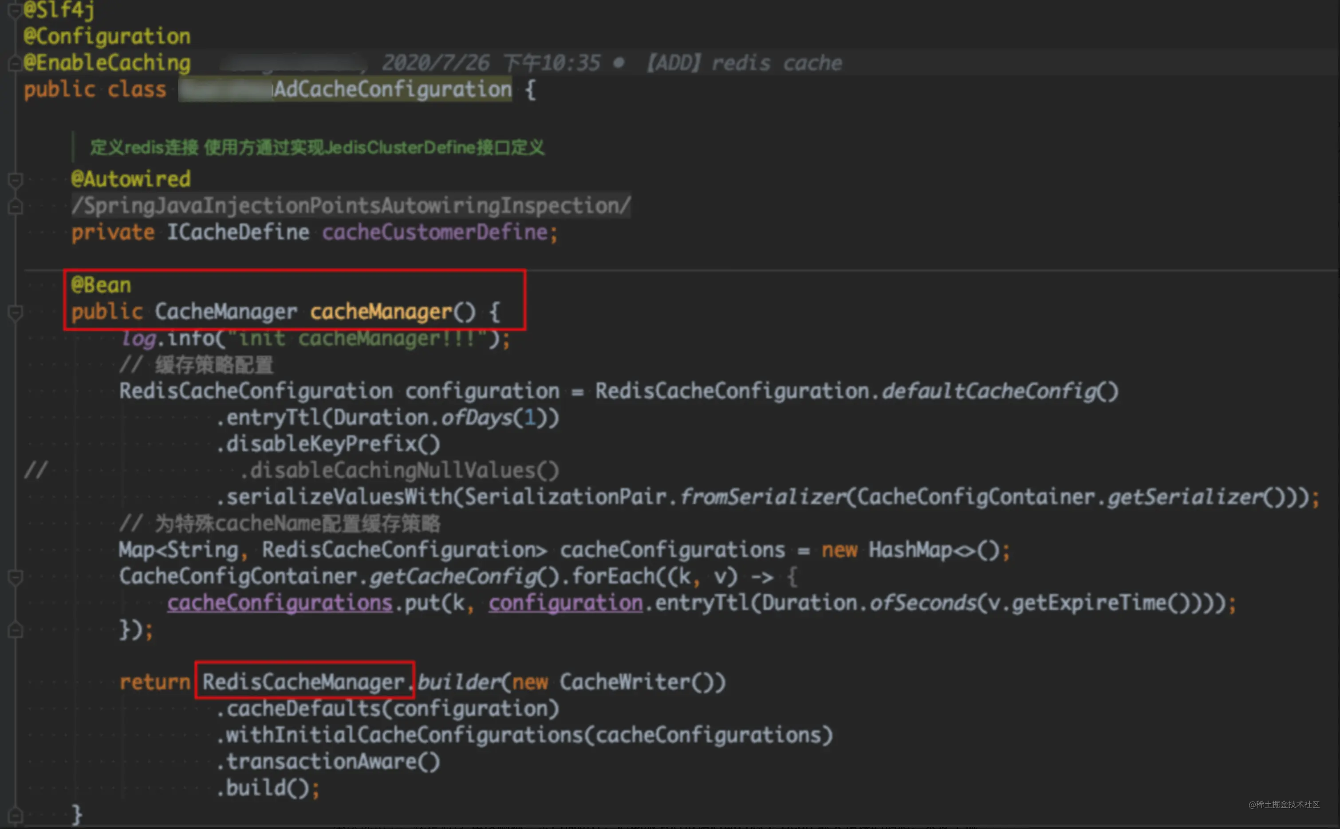Click the AdCacheConfiguration class name

coord(392,89)
